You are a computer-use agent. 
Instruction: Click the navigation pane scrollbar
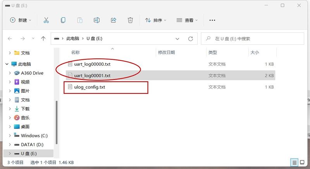tap(57, 122)
